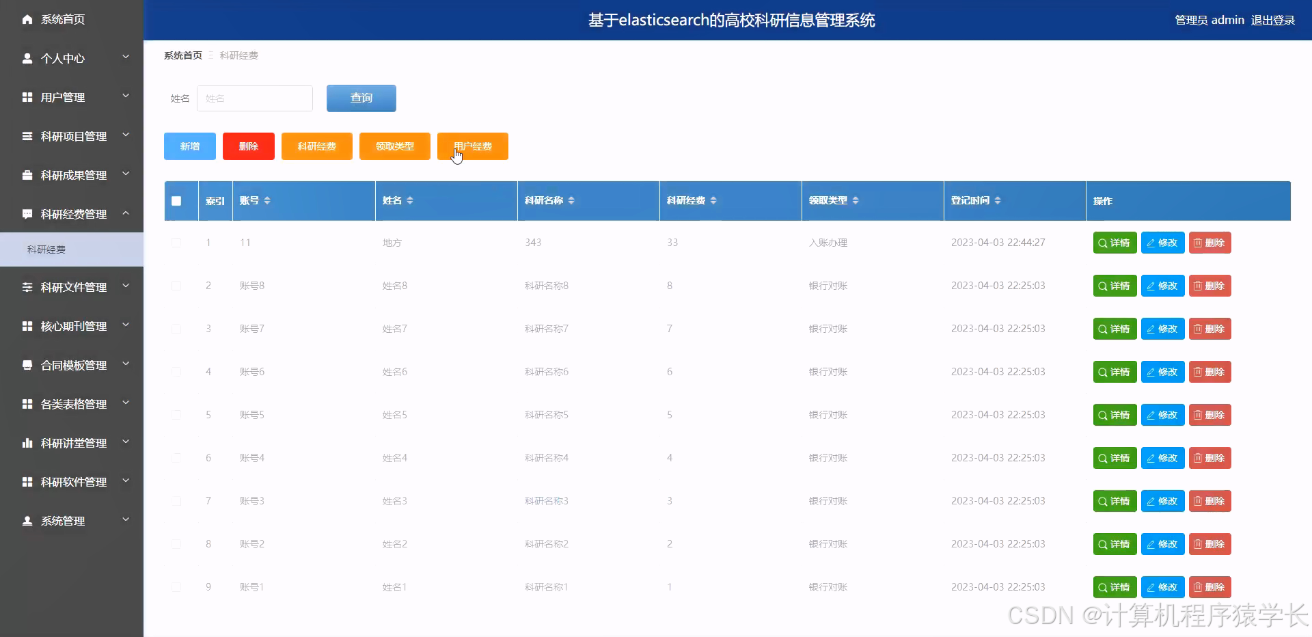Screen dimensions: 1312x637
Task: Click the 新增 button
Action: coord(190,146)
